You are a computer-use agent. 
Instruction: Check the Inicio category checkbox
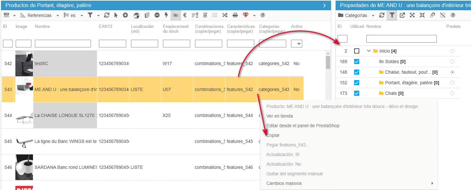click(x=357, y=51)
